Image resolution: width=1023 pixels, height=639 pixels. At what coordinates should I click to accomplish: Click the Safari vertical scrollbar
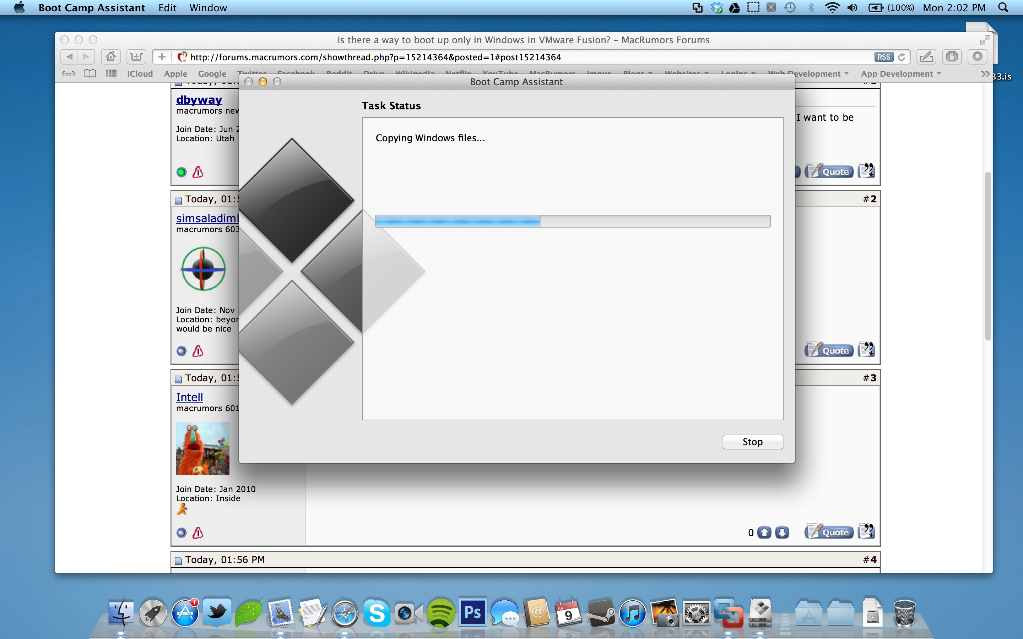click(988, 256)
